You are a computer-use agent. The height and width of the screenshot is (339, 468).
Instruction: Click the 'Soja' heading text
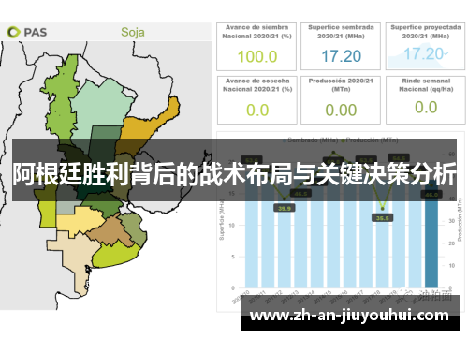point(133,32)
